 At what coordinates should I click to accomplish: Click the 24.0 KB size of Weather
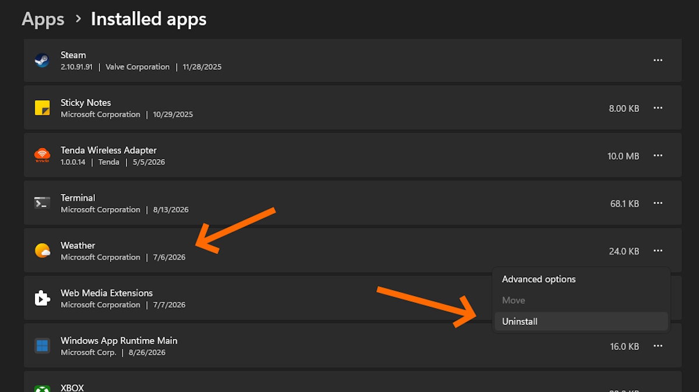pyautogui.click(x=624, y=252)
